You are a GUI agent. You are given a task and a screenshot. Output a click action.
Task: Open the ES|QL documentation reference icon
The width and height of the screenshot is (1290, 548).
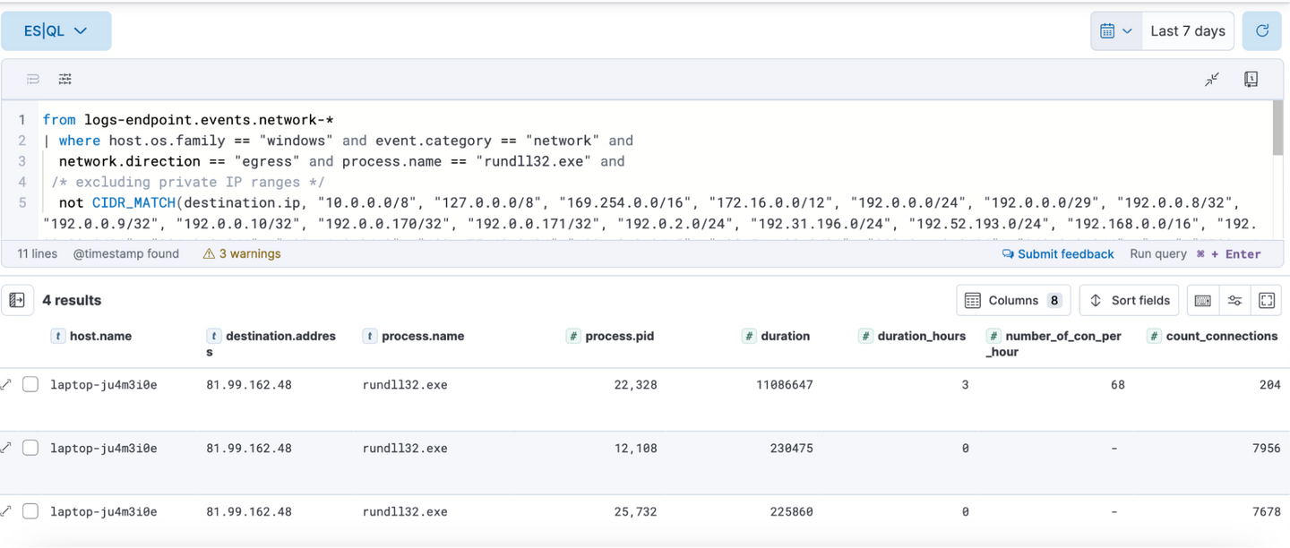click(1251, 80)
